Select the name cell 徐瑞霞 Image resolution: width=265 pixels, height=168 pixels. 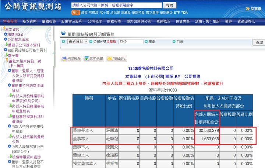point(112,155)
